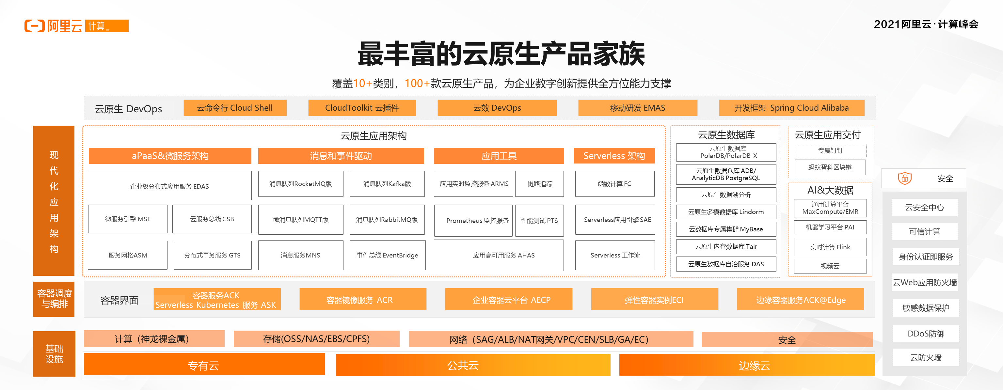Click 容器镜像服务 ACR block
Image resolution: width=1003 pixels, height=390 pixels.
(x=362, y=300)
